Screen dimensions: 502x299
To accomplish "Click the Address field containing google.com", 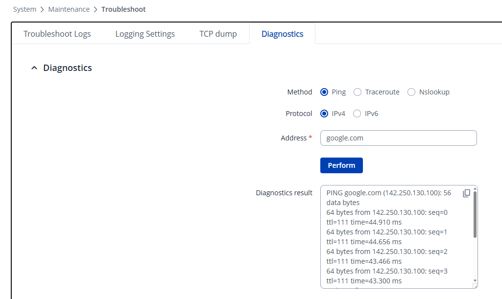I will (398, 138).
